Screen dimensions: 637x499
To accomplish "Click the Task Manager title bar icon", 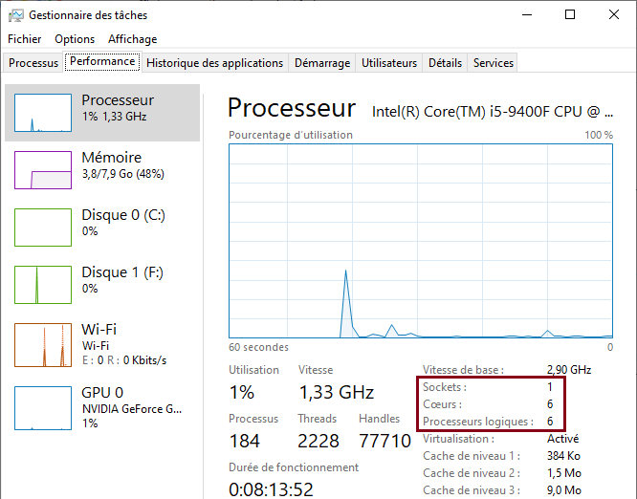I will 16,15.
